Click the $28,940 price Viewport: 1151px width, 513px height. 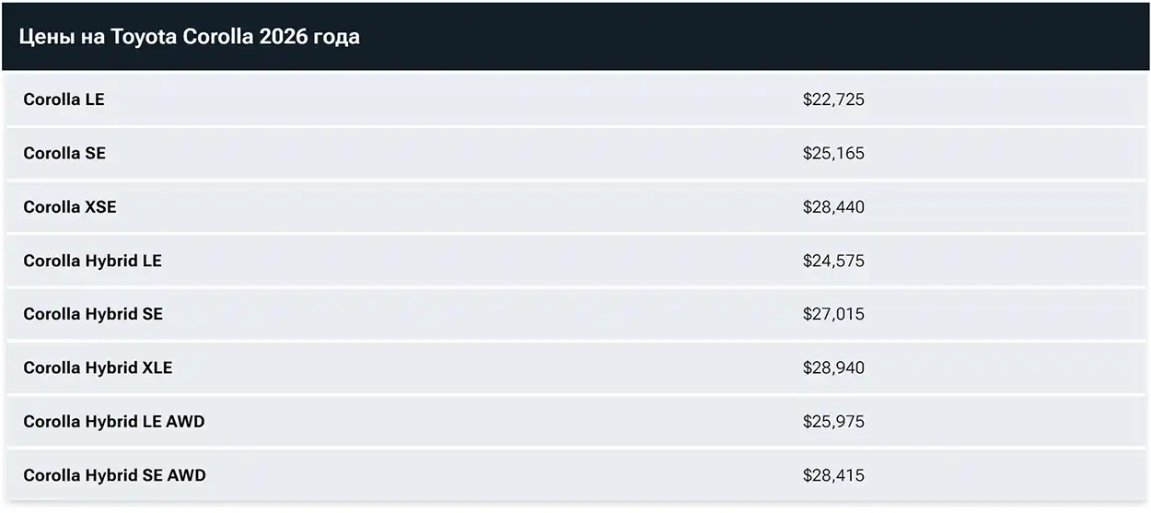(833, 367)
